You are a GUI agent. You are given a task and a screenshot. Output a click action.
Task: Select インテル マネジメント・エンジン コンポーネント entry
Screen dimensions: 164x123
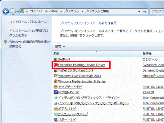point(93,103)
